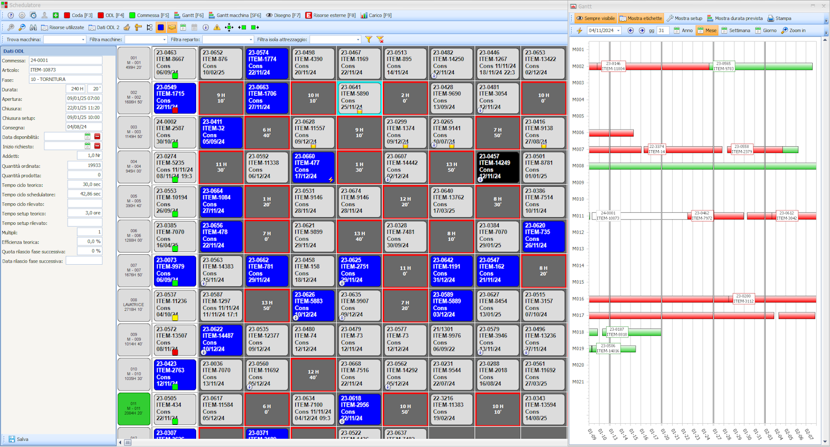
Task: Click the green four-way move arrows icon
Action: point(229,27)
